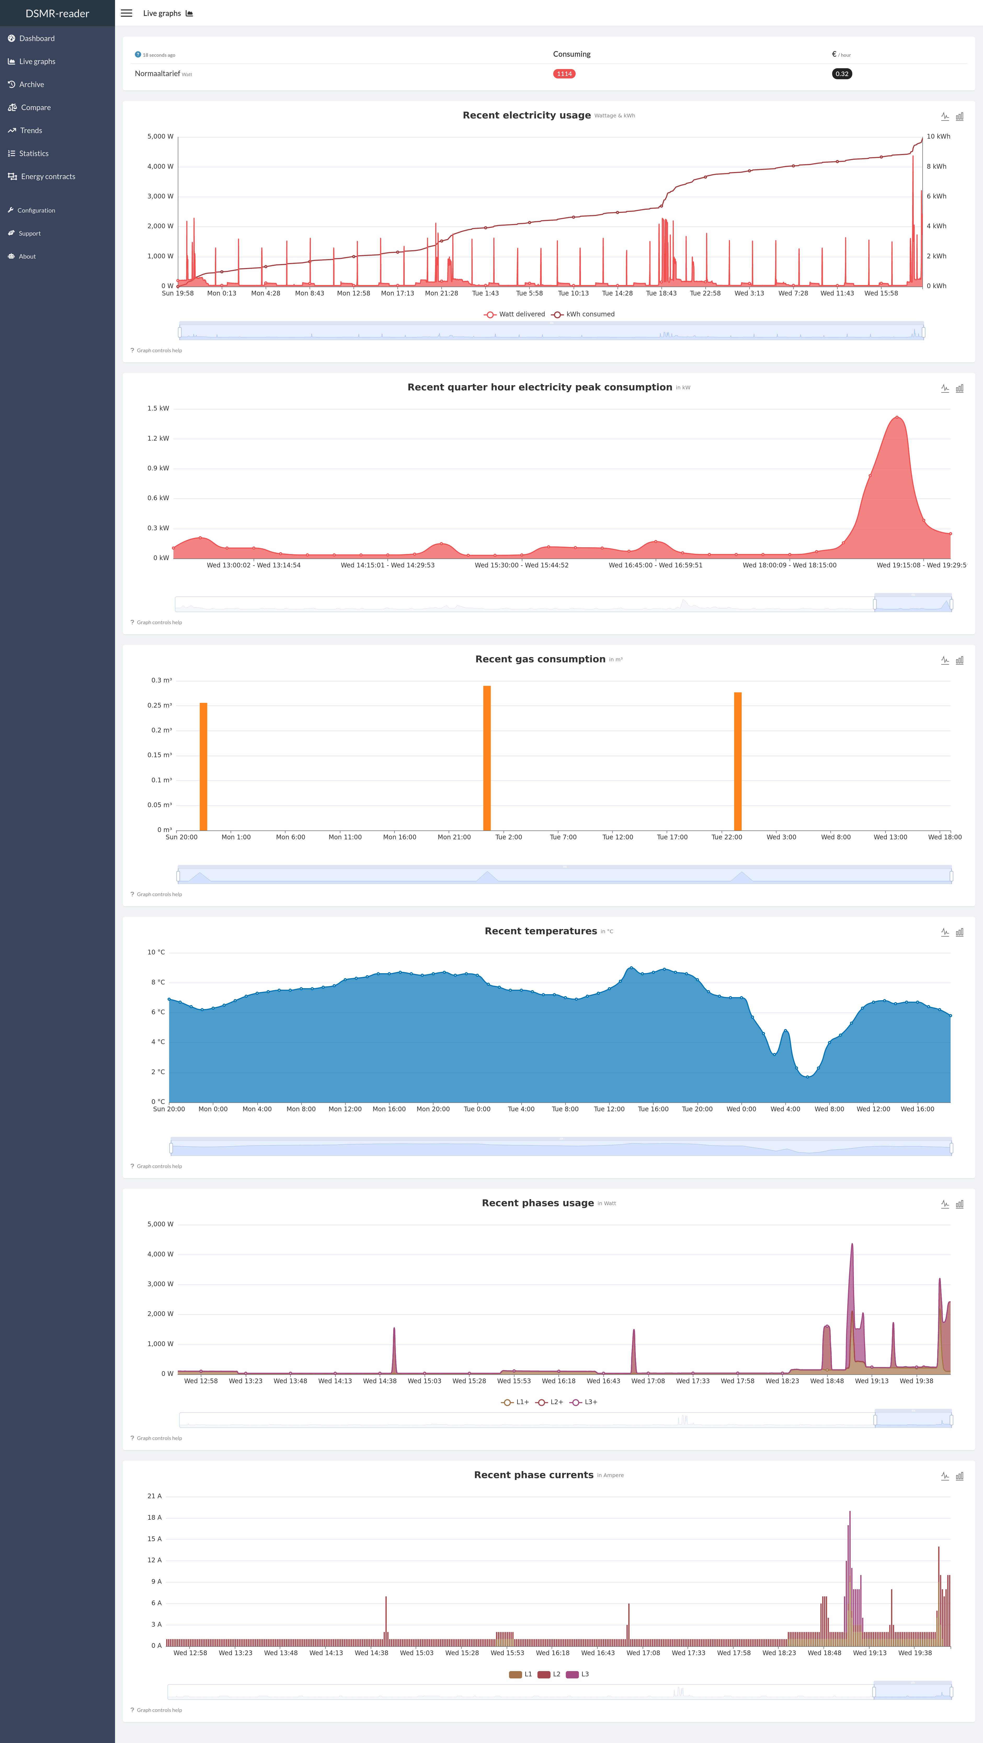The height and width of the screenshot is (1743, 983).
Task: Open 'Graph controls help' under gas consumption chart
Action: click(x=156, y=895)
